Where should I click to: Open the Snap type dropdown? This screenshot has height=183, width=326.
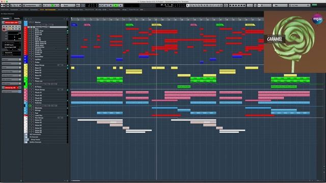266,6
